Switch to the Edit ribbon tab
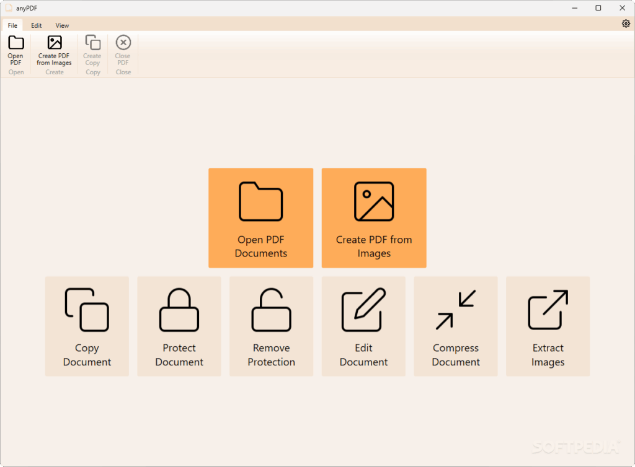Screen dimensions: 635x467 37,25
